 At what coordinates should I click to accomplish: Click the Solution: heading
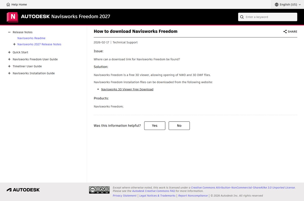click(x=101, y=67)
